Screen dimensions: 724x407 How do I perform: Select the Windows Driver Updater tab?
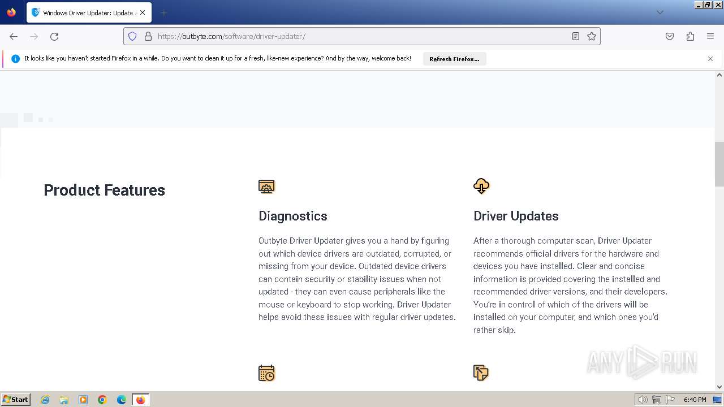click(x=88, y=12)
